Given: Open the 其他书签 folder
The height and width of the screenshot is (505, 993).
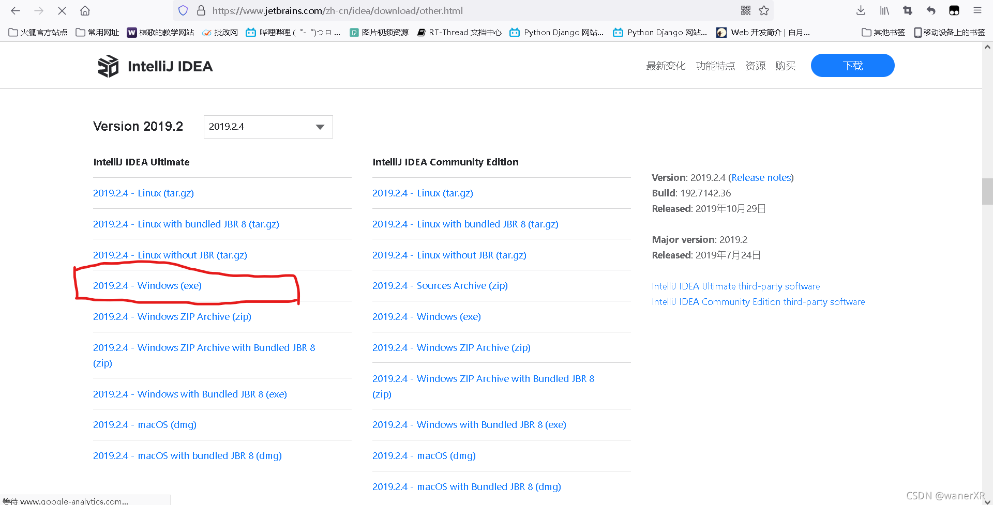Looking at the screenshot, I should (x=883, y=32).
